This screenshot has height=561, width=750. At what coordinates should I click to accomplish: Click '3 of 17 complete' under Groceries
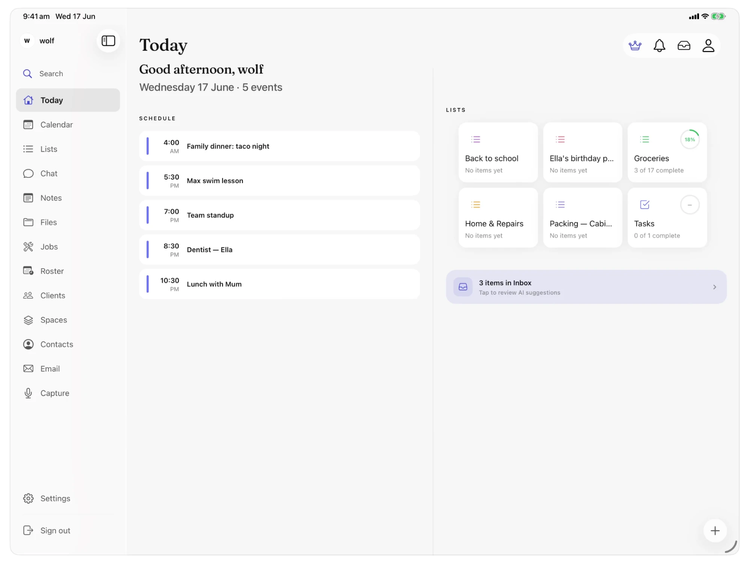pyautogui.click(x=659, y=170)
